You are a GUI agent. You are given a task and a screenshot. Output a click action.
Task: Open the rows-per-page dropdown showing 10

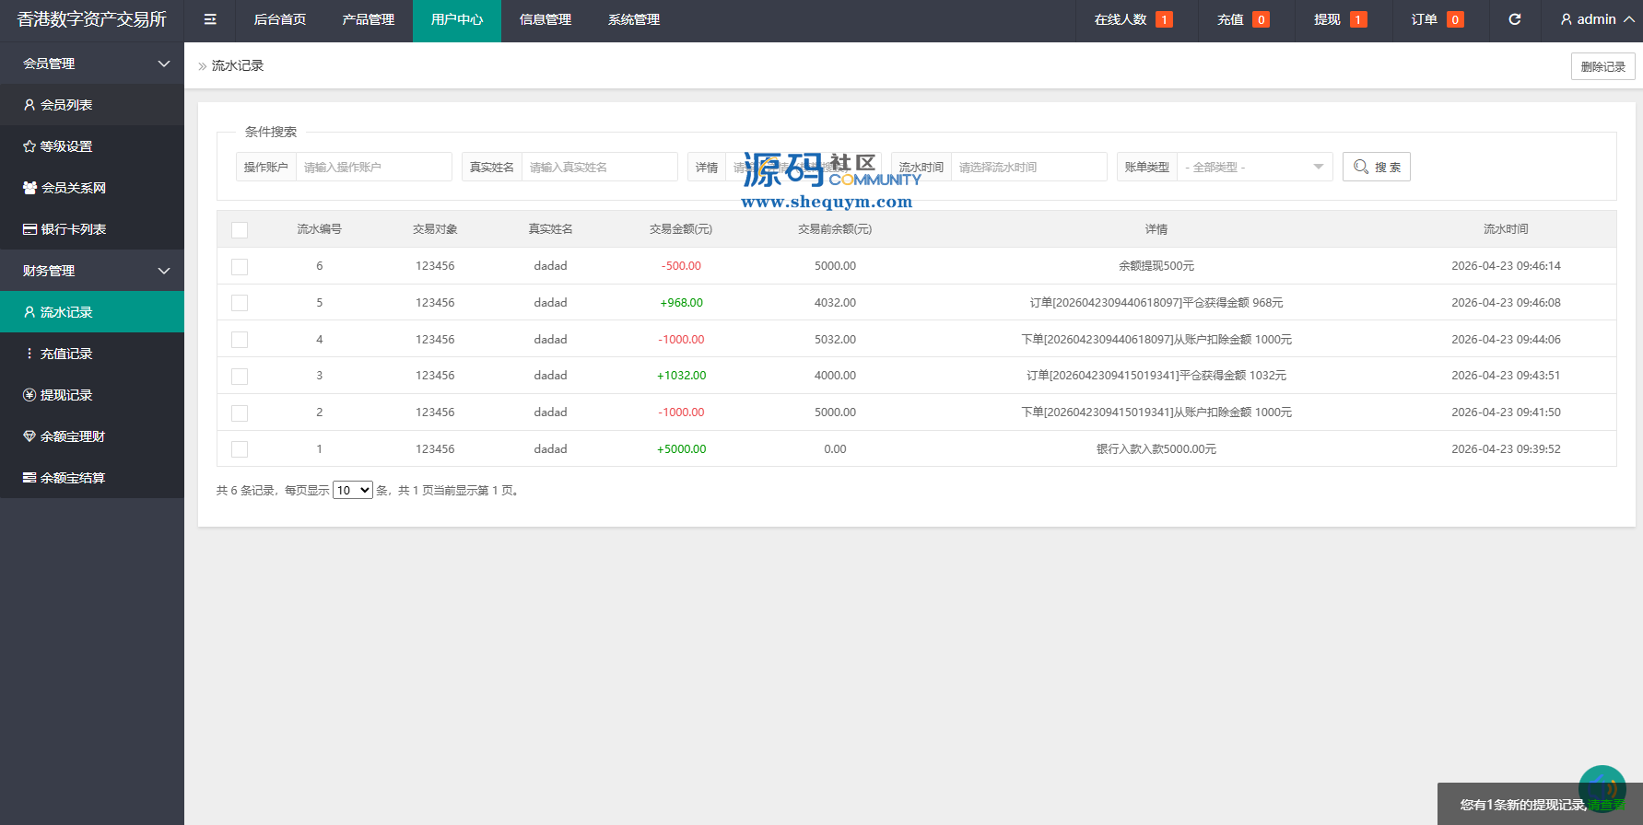352,491
